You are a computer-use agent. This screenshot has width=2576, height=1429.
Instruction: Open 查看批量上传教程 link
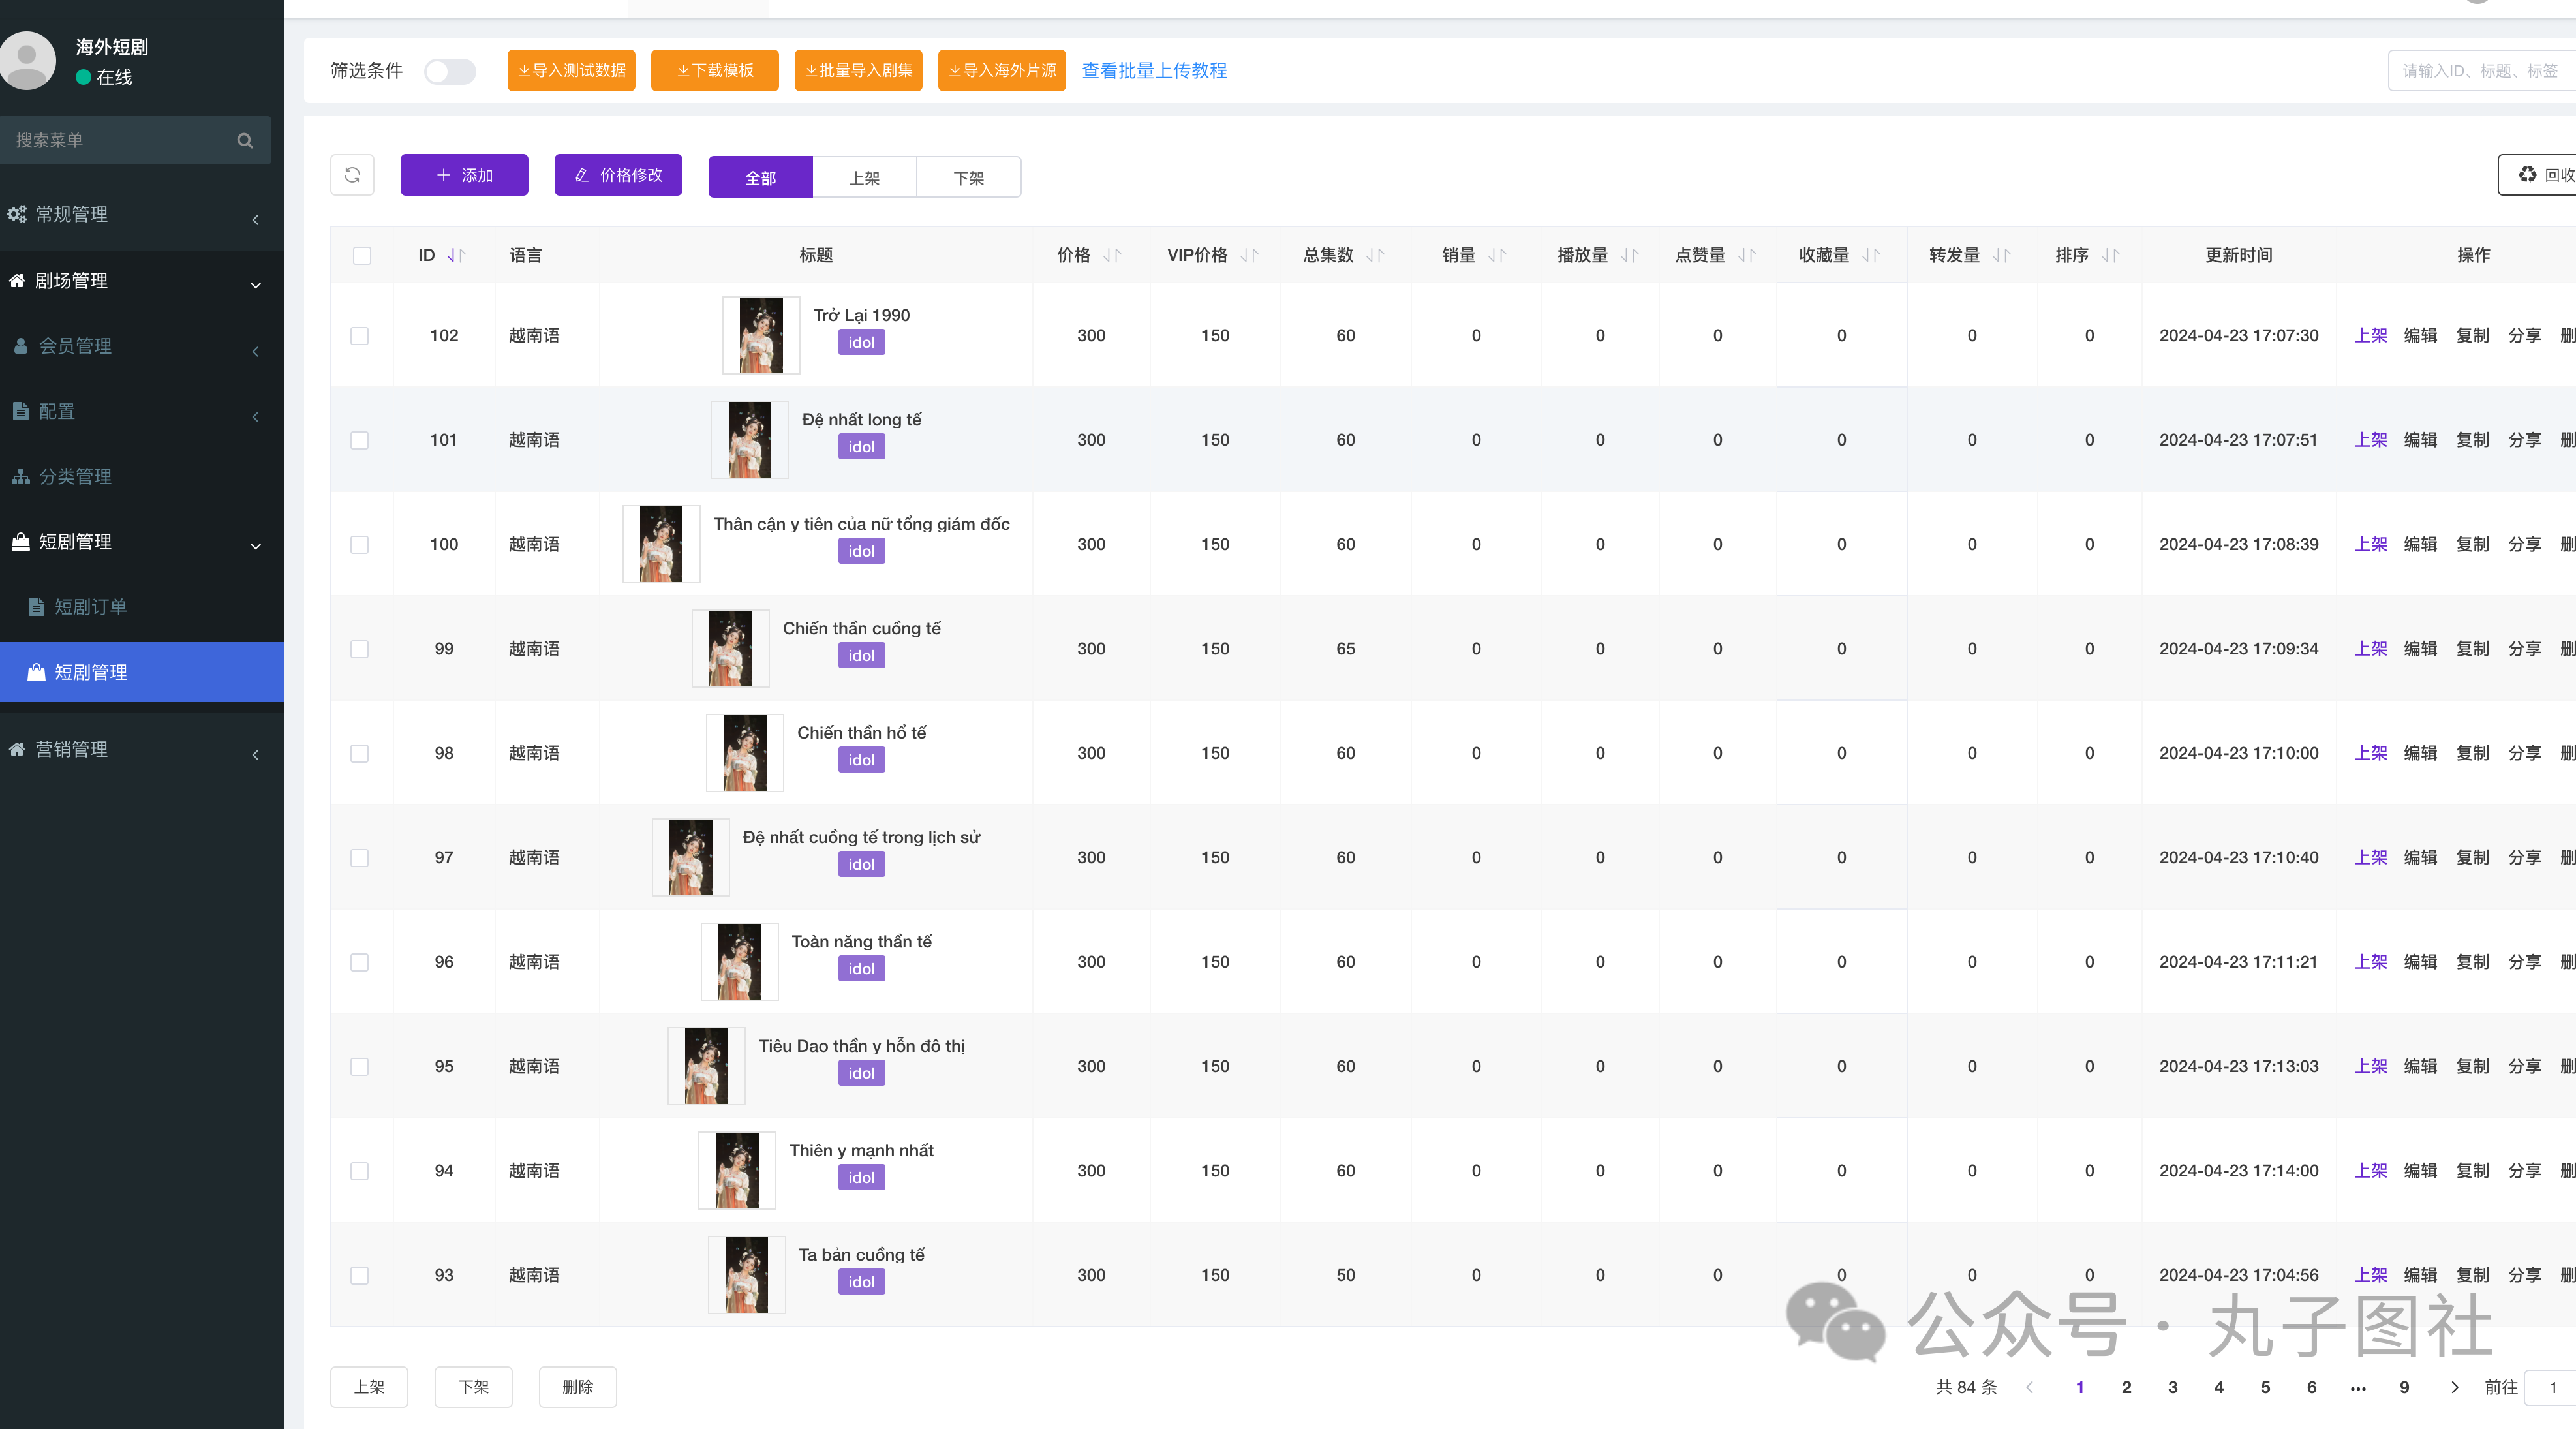pyautogui.click(x=1154, y=71)
